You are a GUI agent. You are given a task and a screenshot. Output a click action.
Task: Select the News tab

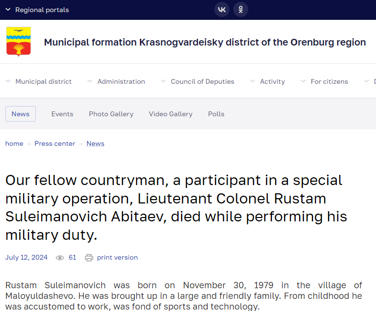coord(20,114)
